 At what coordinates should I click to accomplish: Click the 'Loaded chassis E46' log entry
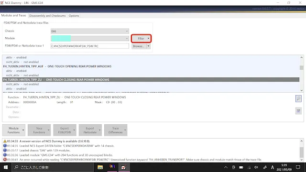coord(37,150)
